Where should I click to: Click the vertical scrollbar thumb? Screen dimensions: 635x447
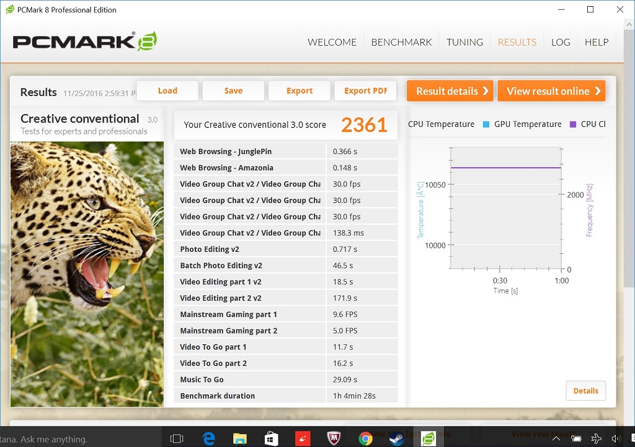pos(629,158)
